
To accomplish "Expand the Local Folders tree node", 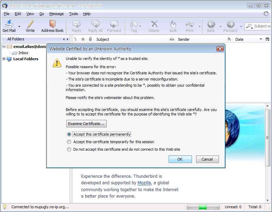I will point(4,59).
